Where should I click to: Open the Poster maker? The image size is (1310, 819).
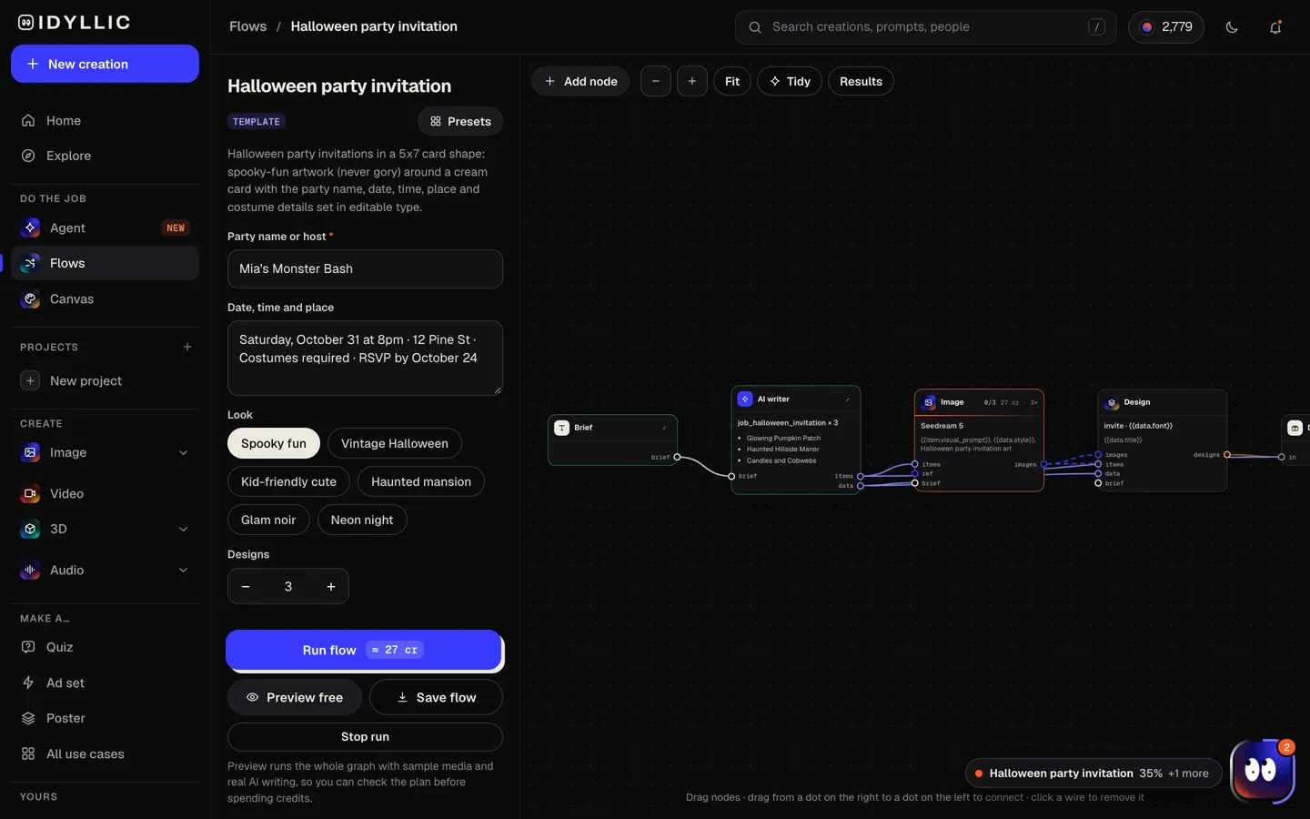105,718
